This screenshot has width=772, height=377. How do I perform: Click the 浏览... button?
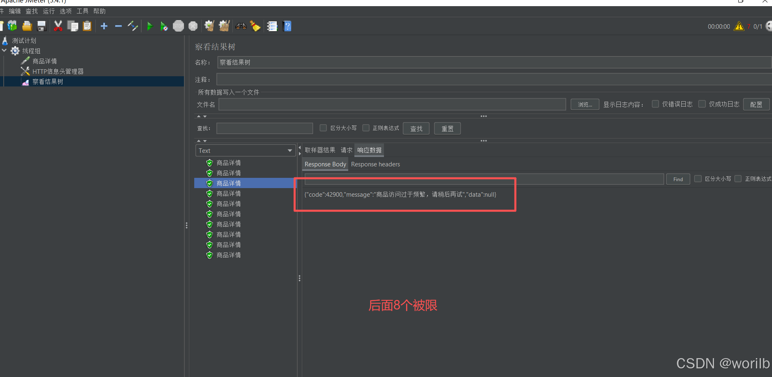click(x=585, y=104)
